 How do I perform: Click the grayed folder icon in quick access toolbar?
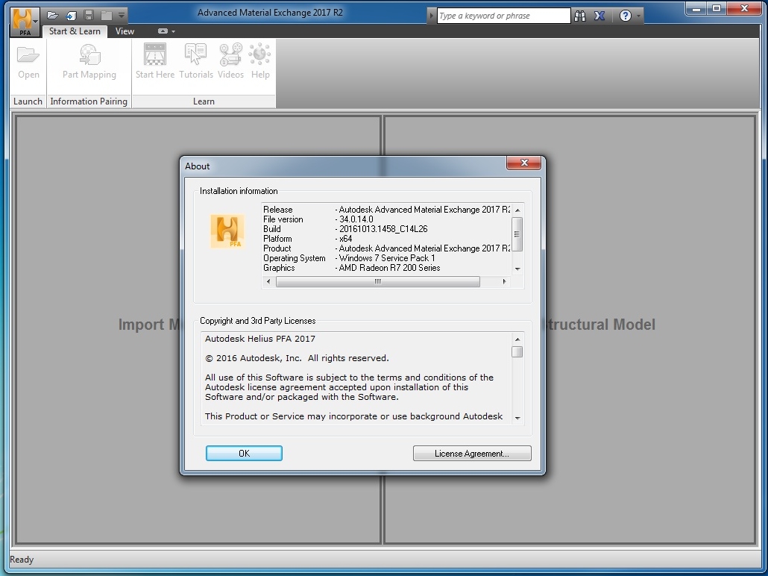(107, 16)
